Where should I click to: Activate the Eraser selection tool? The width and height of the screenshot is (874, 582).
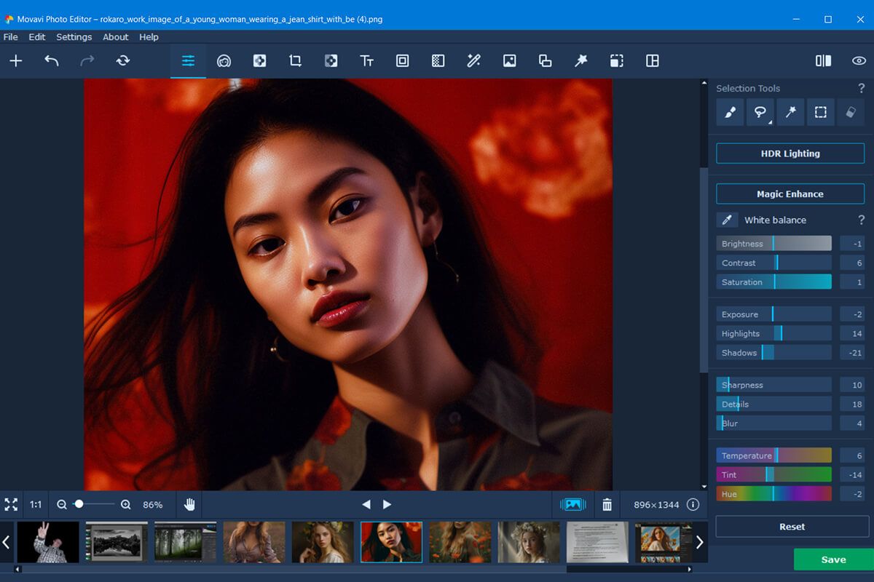click(x=851, y=112)
